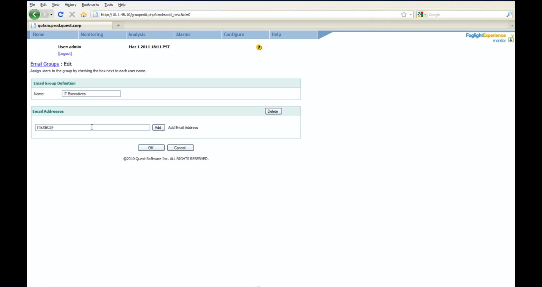Click the Add button for email address
Viewport: 542px width, 287px height.
(x=158, y=128)
